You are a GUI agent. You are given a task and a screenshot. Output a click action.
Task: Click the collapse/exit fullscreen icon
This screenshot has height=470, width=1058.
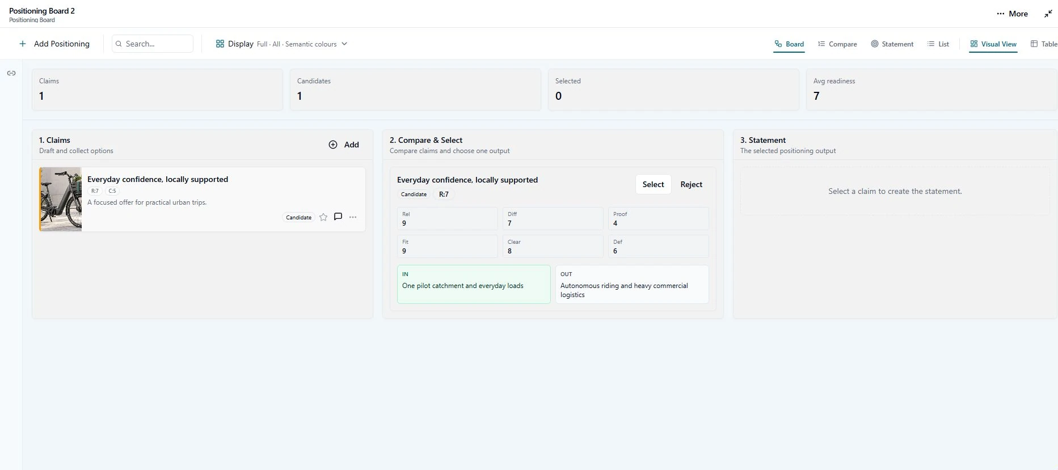(x=1048, y=14)
